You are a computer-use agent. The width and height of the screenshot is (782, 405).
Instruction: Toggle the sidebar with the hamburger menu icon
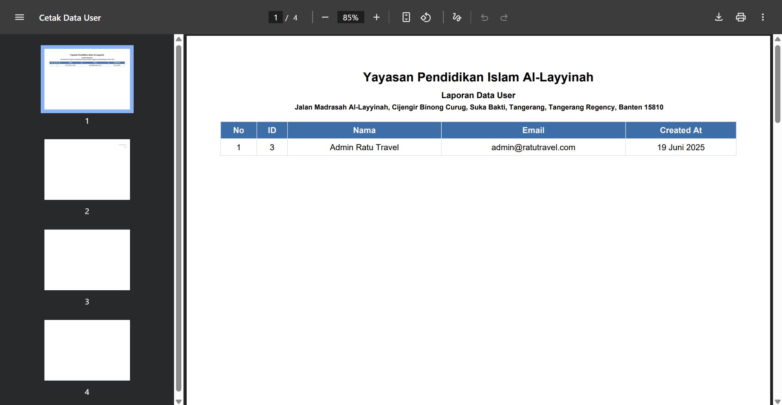click(20, 17)
